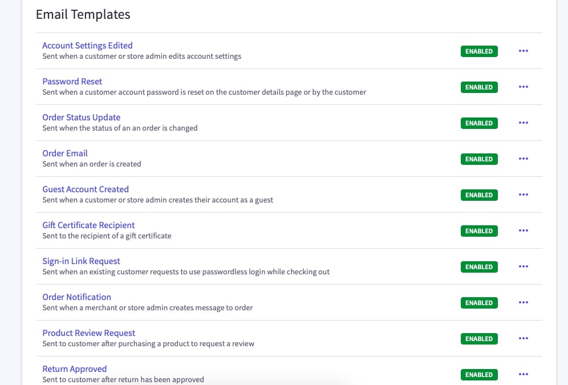
Task: Click ellipsis icon for Order Email
Action: pos(523,159)
